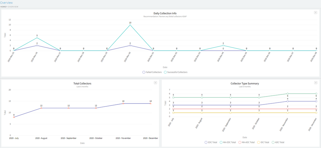Open the Collector Type Summary chart menu
This screenshot has width=321, height=148.
(x=316, y=83)
